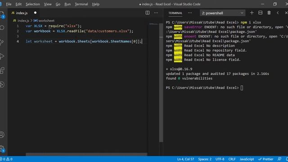Open editor More Actions ellipsis

pos(156,13)
